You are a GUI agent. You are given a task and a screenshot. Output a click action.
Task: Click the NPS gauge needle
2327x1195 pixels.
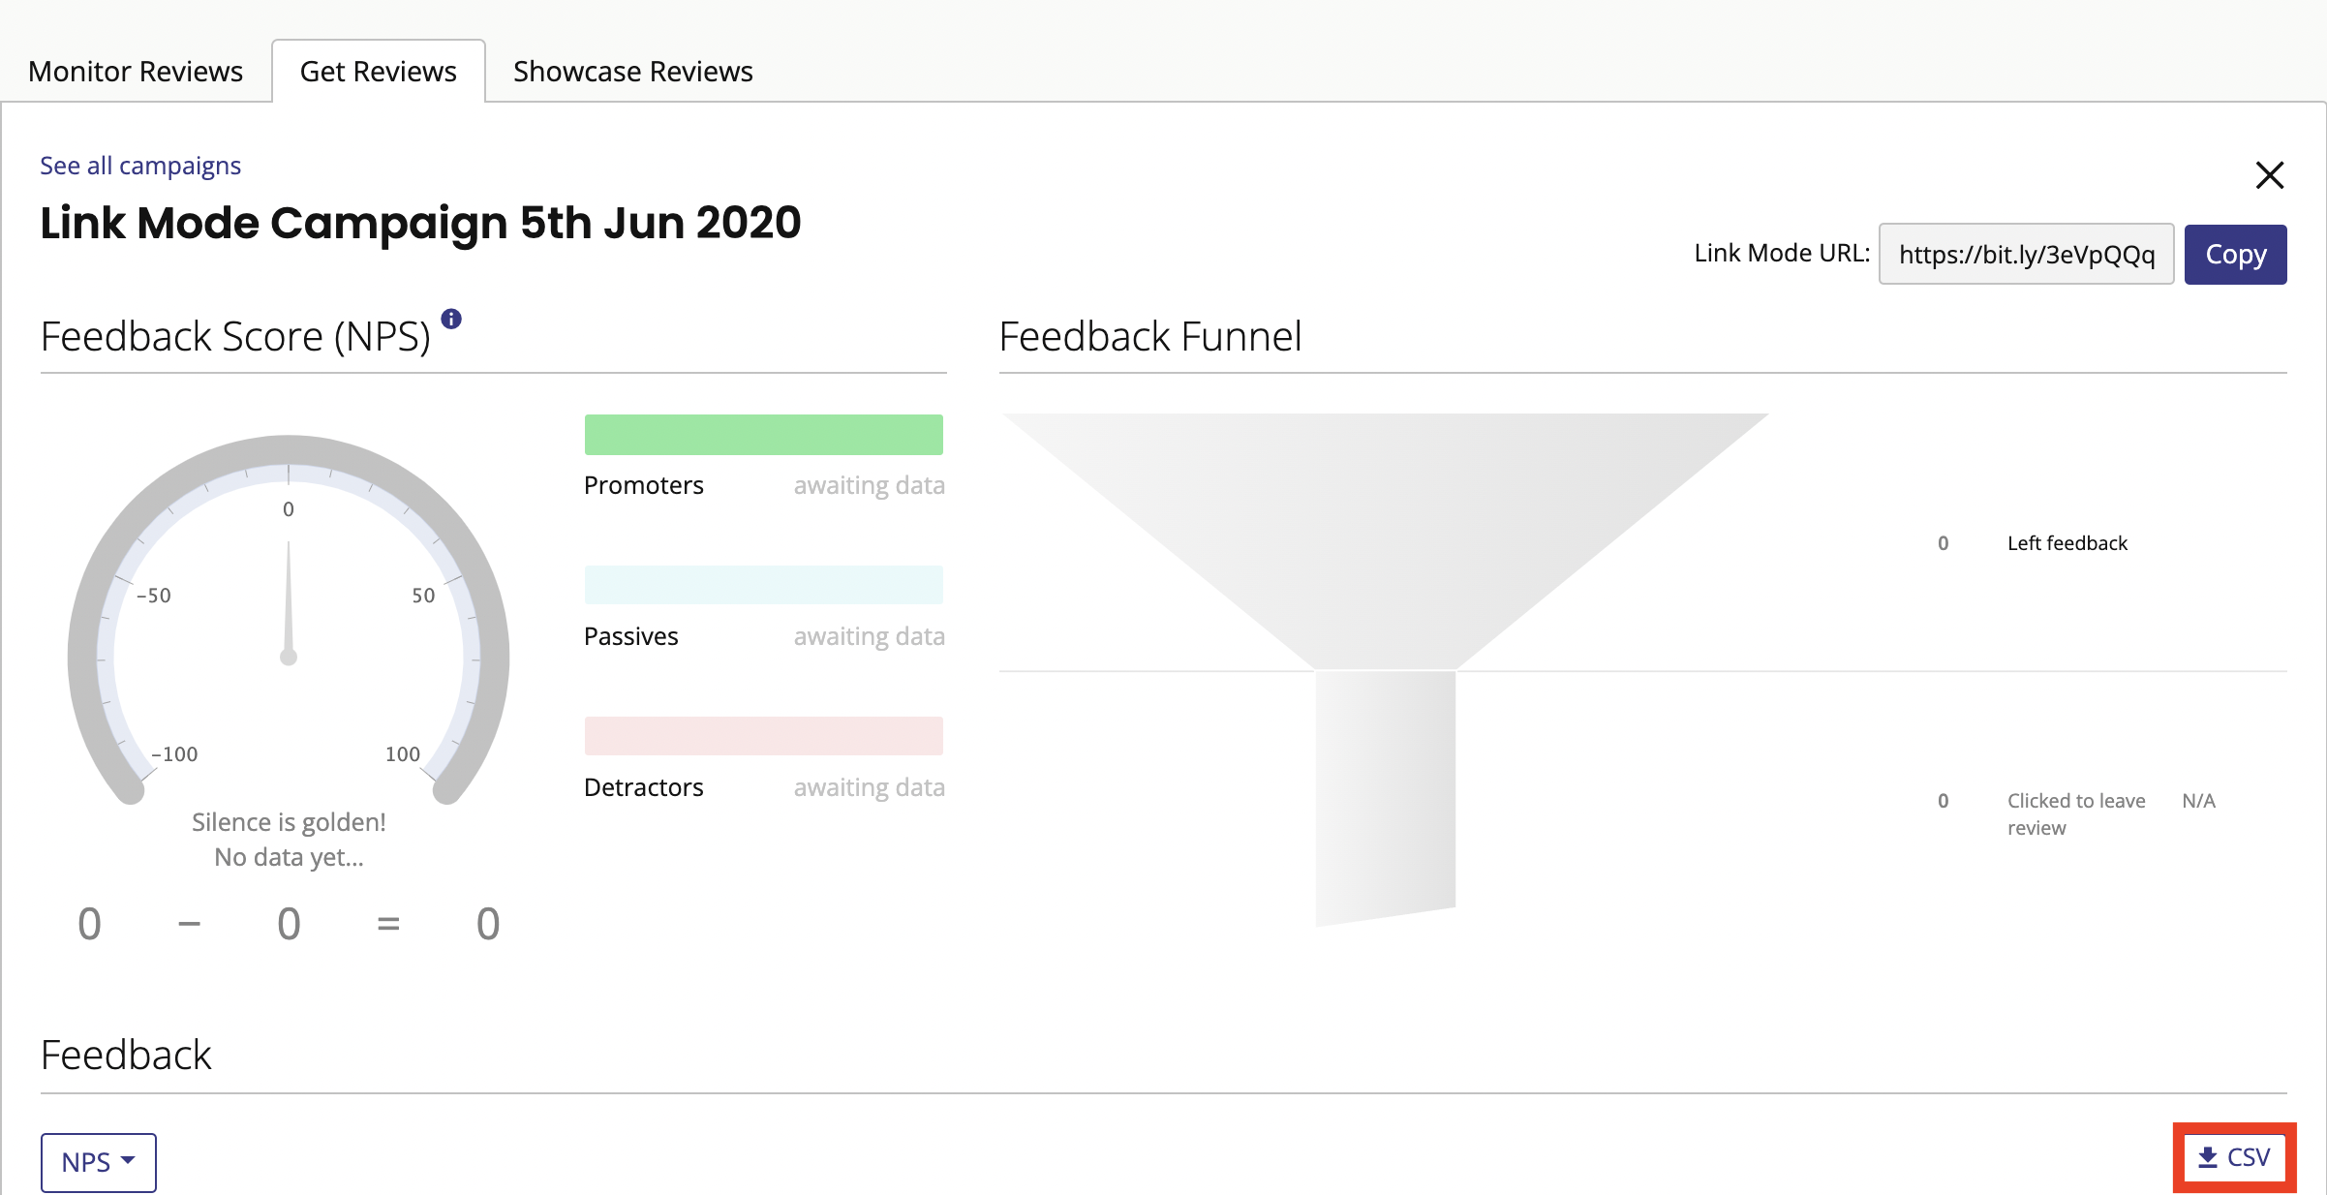tap(289, 602)
